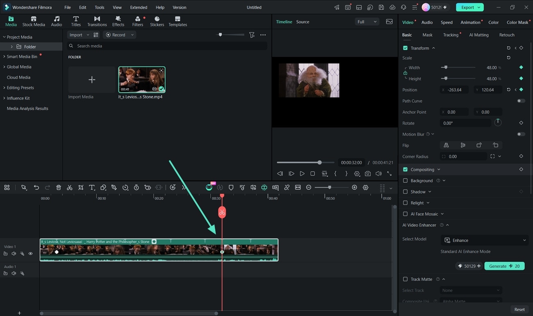Switch to the Color tab
The width and height of the screenshot is (533, 316).
tap(493, 22)
